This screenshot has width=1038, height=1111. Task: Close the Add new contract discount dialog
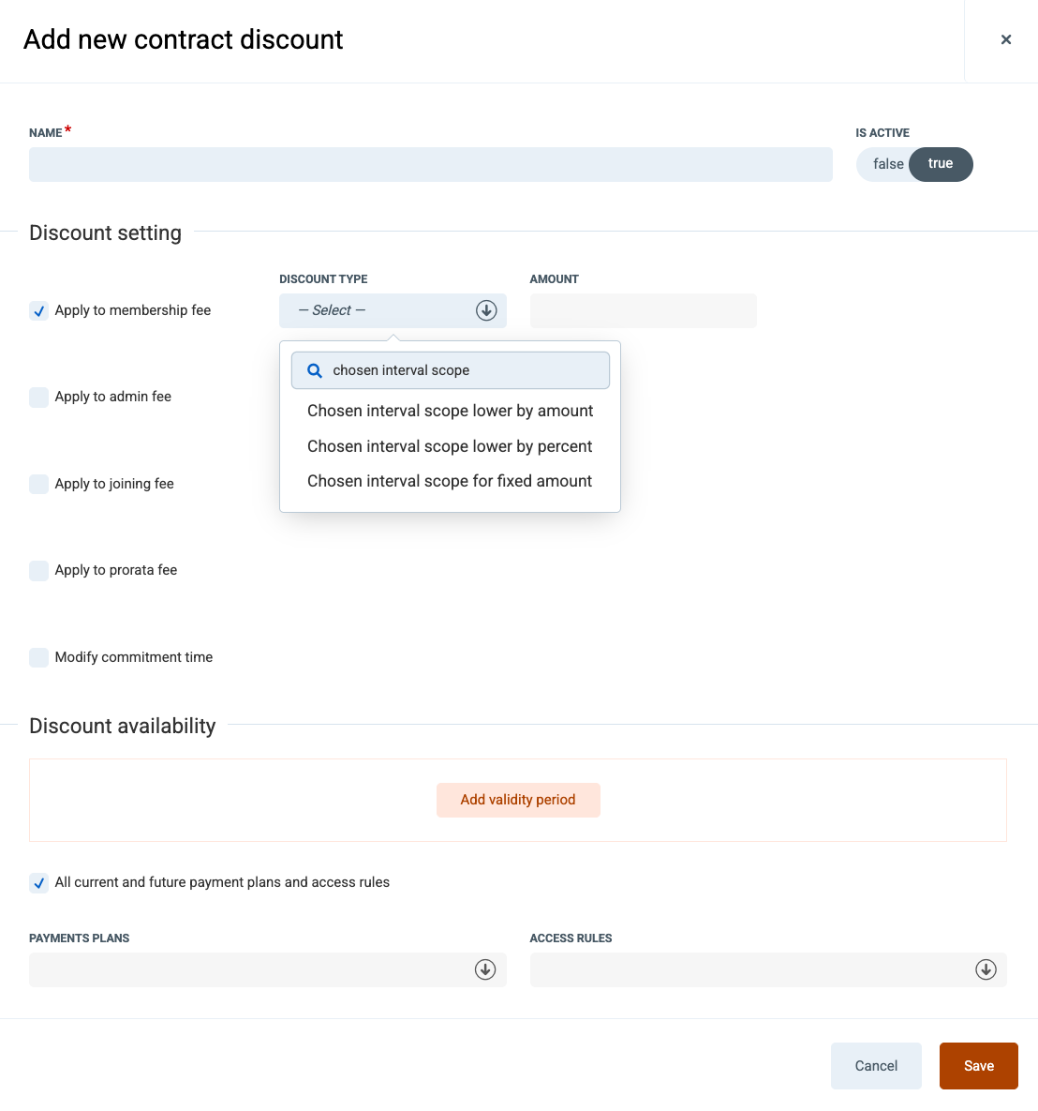1005,39
